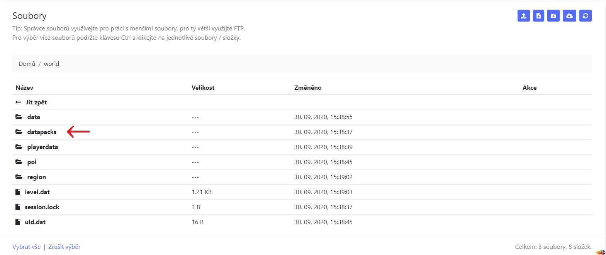Go to Domů in the breadcrumb
Screen dimensions: 606x255
pos(27,64)
